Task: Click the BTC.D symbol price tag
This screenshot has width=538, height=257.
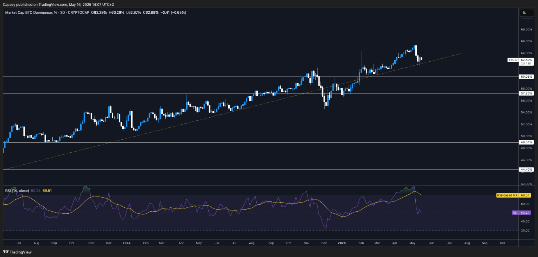Action: pyautogui.click(x=513, y=60)
